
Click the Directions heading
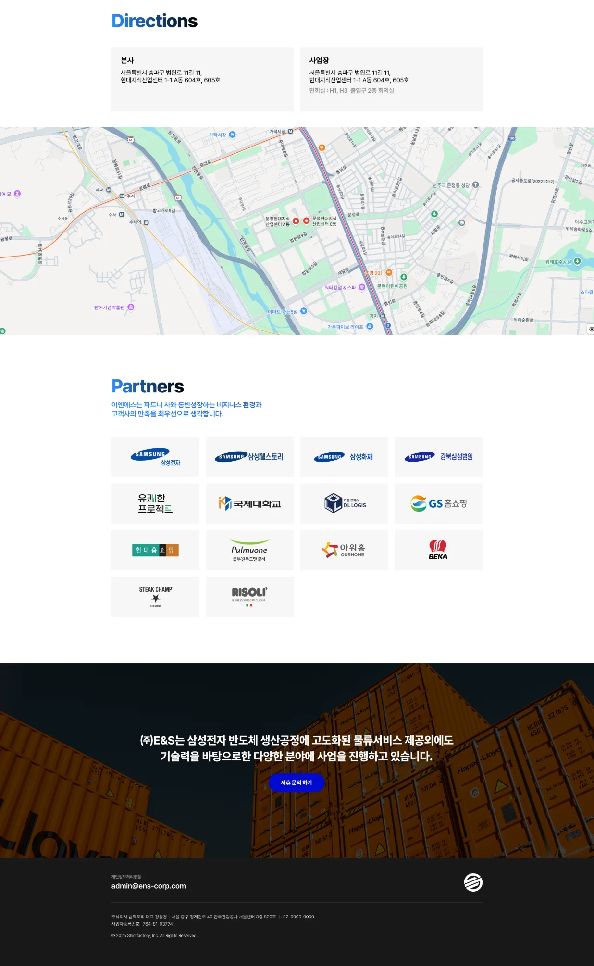(x=154, y=21)
